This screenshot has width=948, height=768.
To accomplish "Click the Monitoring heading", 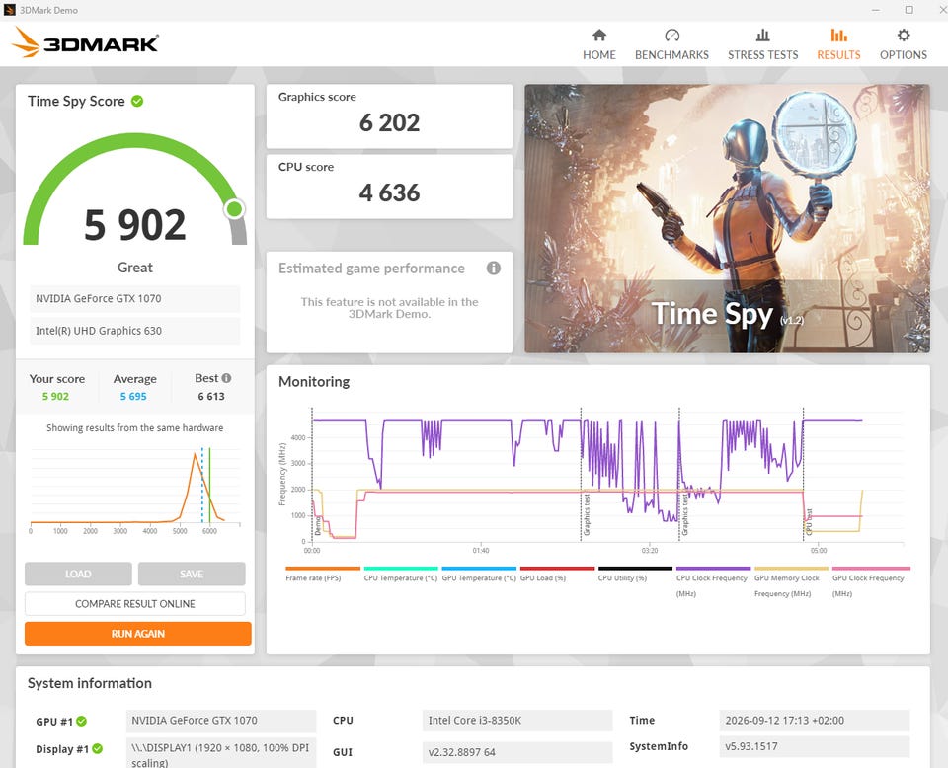I will pos(314,382).
